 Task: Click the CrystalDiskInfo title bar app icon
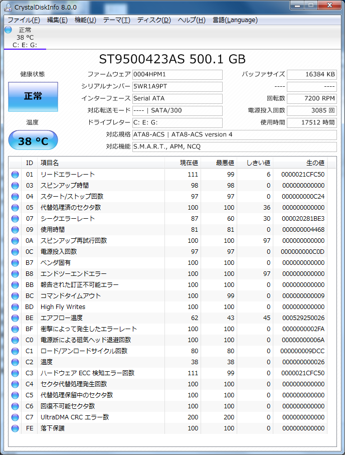click(8, 7)
